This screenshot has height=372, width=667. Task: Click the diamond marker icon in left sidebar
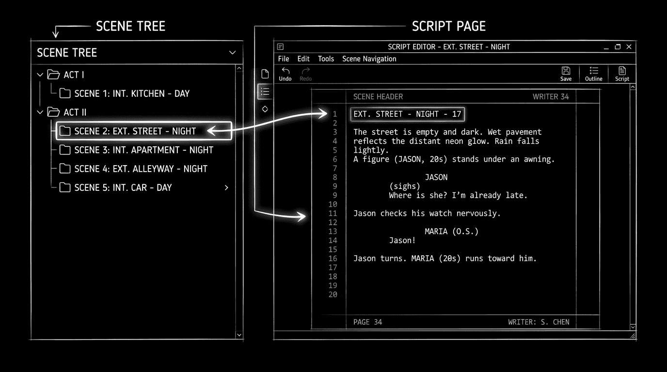pos(265,109)
